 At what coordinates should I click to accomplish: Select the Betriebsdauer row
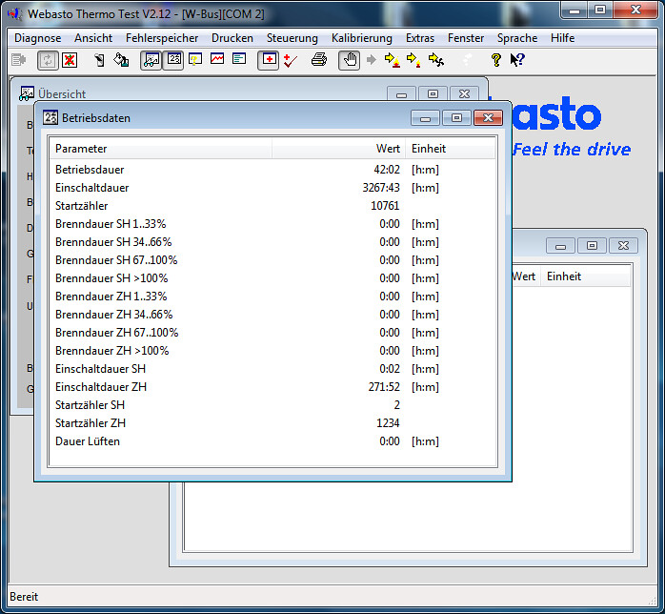pos(272,170)
